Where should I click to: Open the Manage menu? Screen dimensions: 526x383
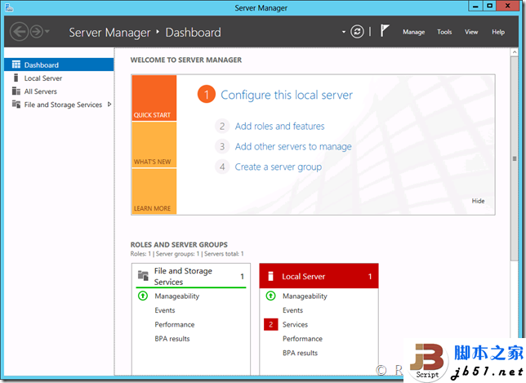pyautogui.click(x=413, y=33)
